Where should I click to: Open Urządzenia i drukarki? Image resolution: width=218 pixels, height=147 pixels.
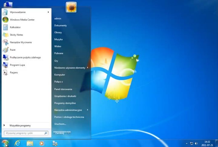click(65, 96)
